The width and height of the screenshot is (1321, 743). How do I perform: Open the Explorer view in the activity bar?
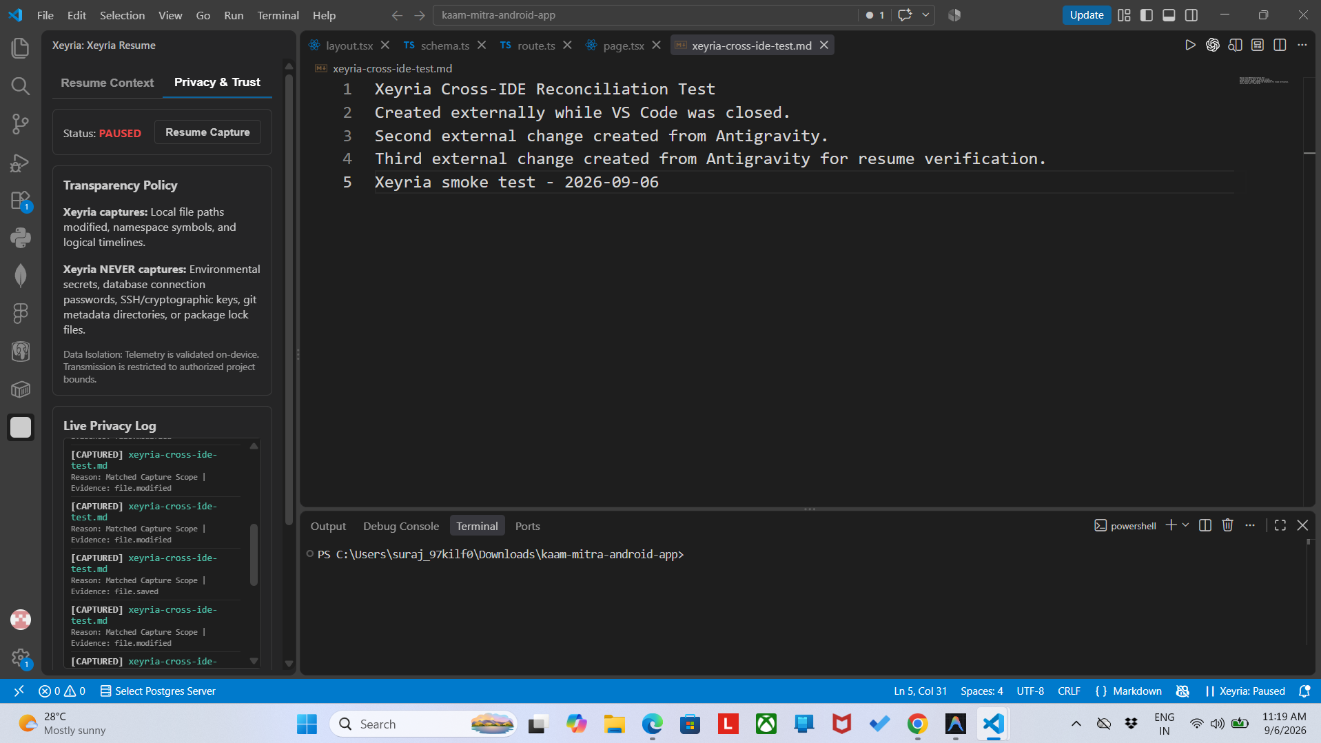tap(21, 48)
